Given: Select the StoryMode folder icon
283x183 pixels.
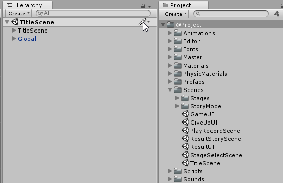Looking at the screenshot, I should coord(185,106).
